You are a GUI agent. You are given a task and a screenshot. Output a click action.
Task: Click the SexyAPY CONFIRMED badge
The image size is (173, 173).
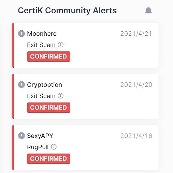48,159
